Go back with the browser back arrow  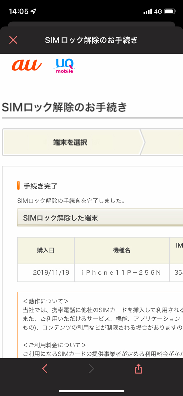[45, 369]
